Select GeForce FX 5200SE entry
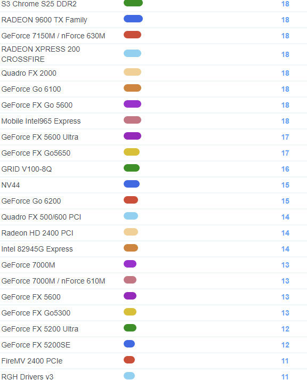307x380 pixels. point(36,345)
